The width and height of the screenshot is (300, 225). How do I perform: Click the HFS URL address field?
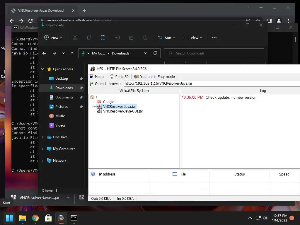(x=212, y=83)
